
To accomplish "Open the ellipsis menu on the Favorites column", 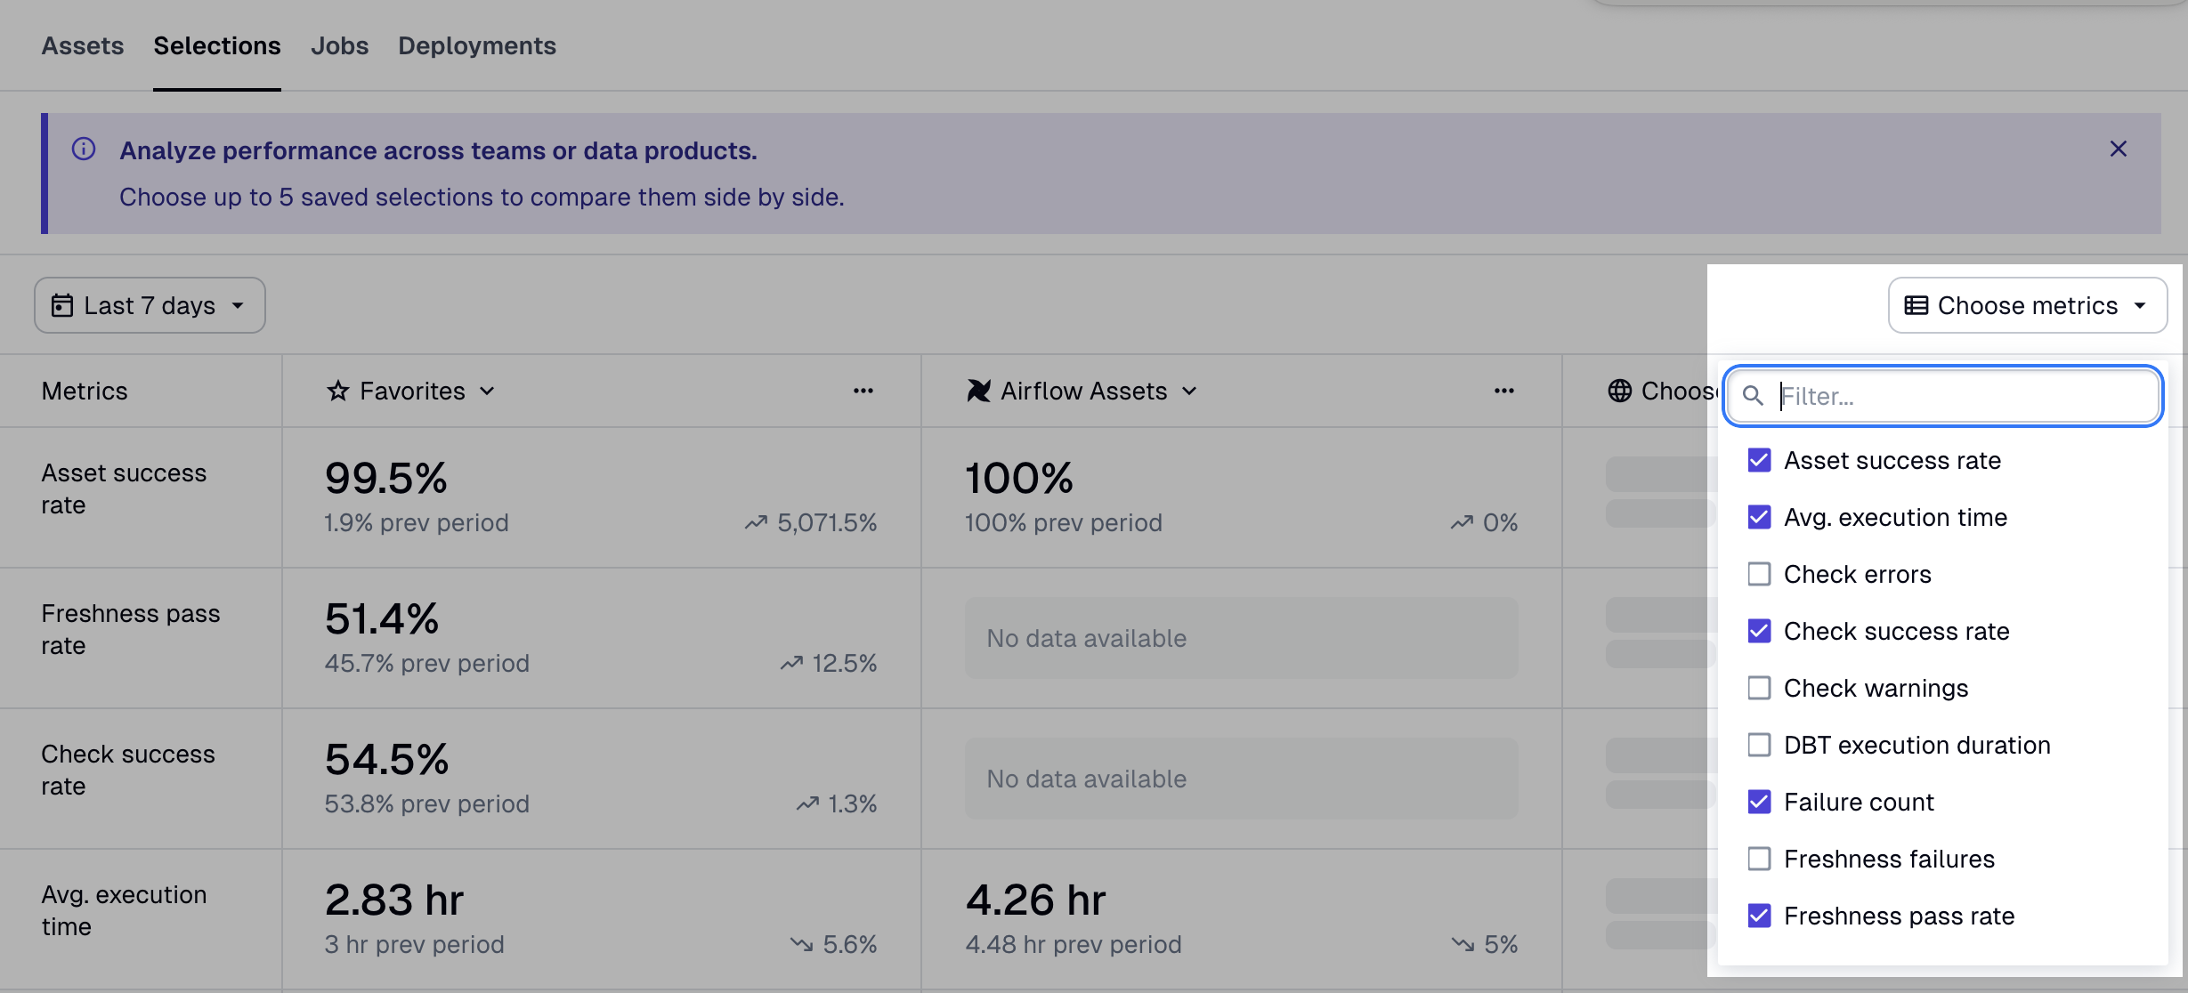I will tap(863, 390).
